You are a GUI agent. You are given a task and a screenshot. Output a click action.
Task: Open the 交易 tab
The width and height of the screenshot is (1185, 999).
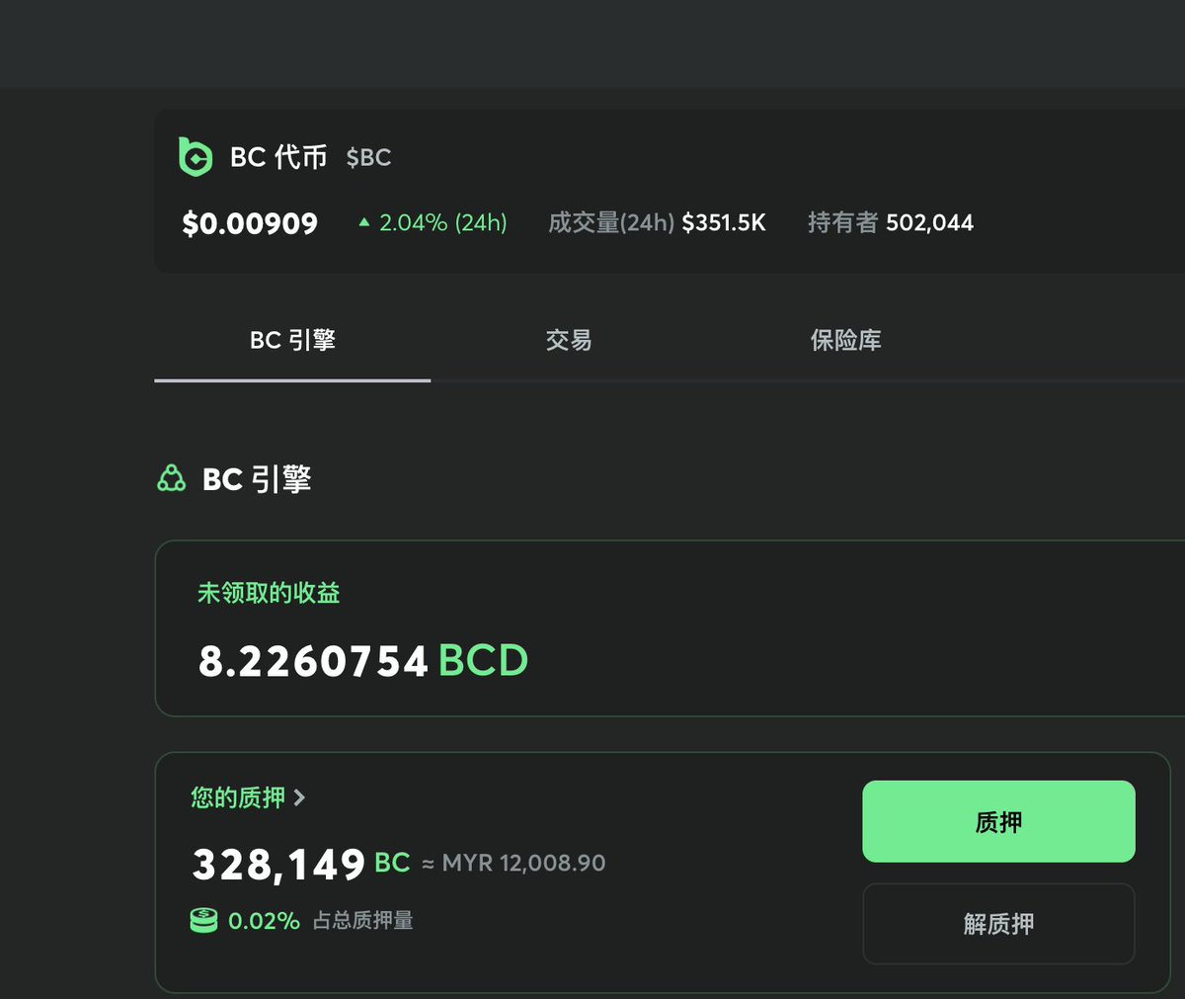click(569, 341)
